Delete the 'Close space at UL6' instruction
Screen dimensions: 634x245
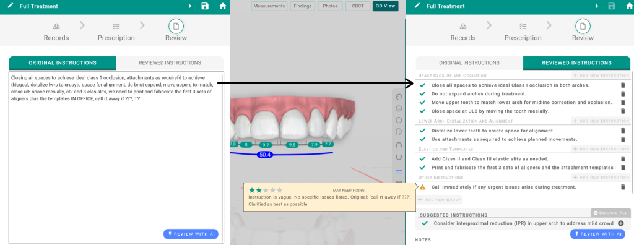point(623,111)
